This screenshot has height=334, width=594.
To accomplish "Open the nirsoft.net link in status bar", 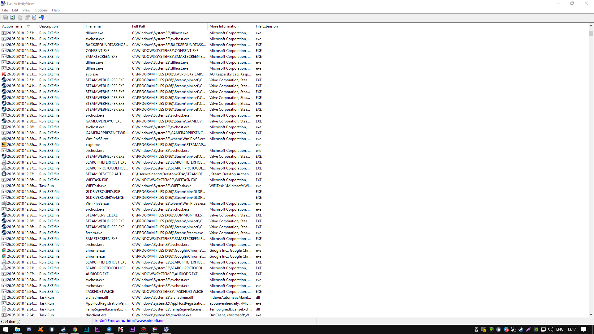I will (145, 321).
